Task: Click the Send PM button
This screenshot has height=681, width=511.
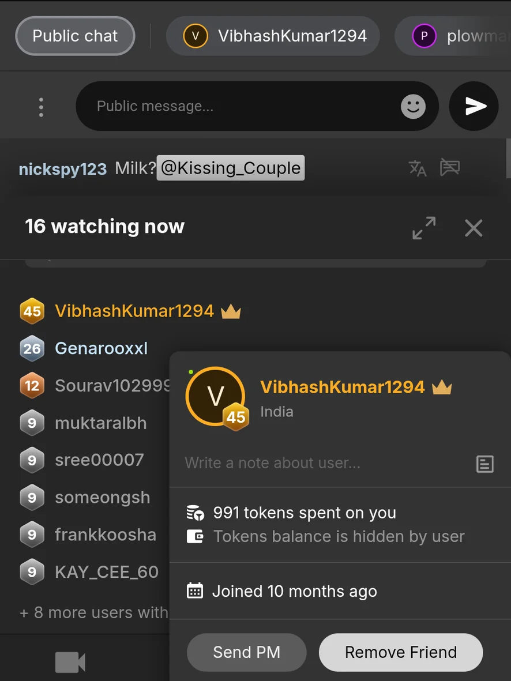Action: (246, 652)
